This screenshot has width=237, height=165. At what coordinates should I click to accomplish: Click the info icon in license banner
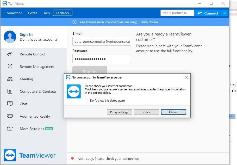click(x=74, y=22)
